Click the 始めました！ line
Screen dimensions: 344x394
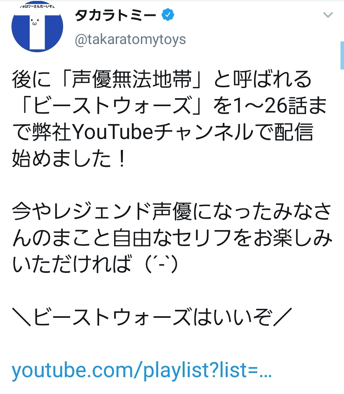(69, 158)
